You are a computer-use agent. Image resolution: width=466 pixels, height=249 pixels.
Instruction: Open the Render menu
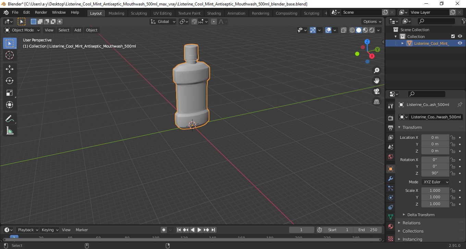[41, 12]
